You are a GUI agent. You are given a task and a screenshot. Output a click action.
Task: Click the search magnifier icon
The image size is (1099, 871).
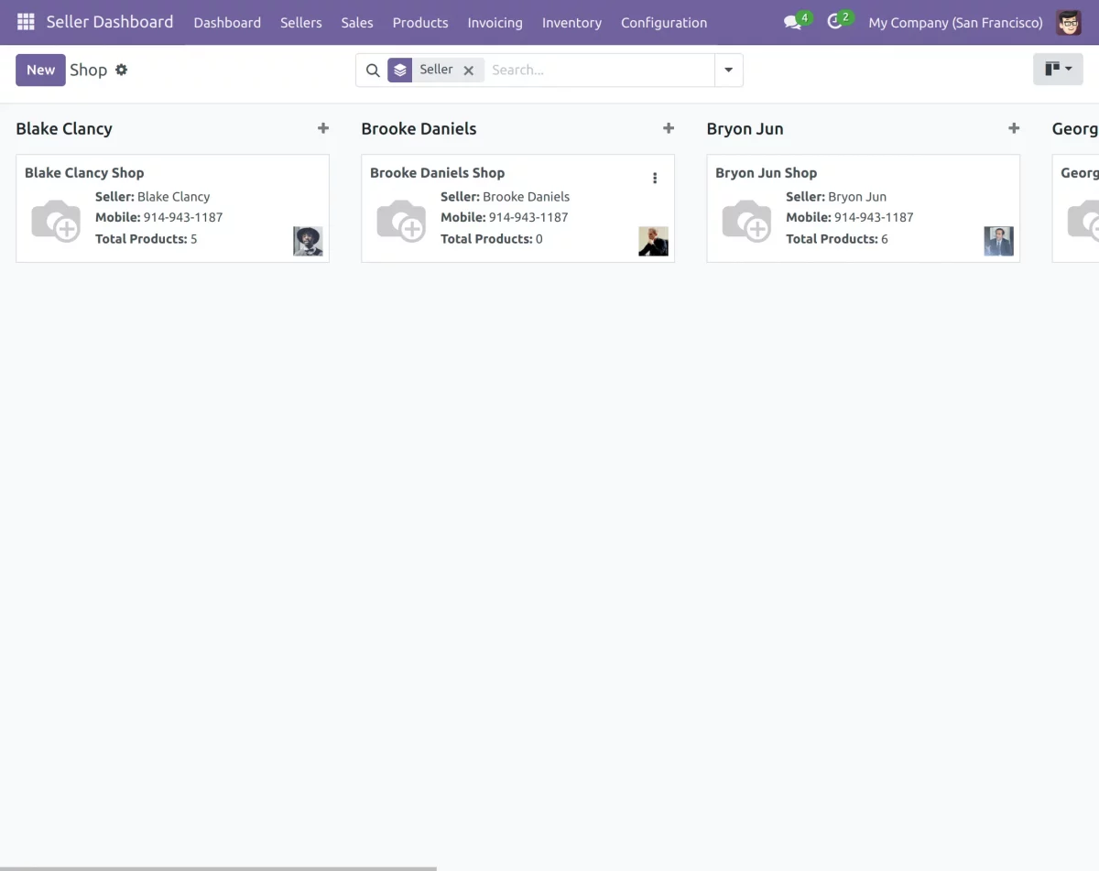point(373,71)
